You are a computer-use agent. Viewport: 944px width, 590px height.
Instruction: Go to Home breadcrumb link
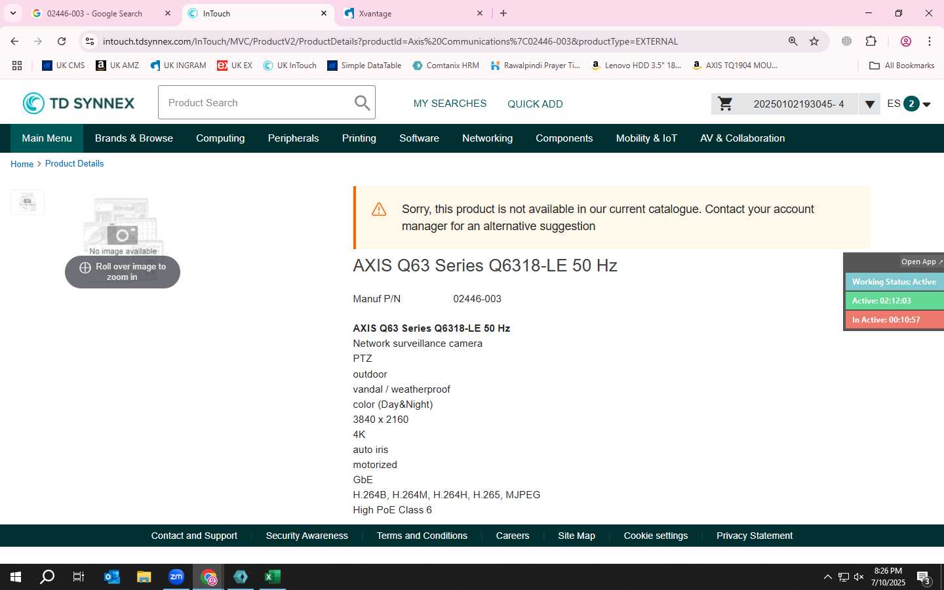pos(22,164)
